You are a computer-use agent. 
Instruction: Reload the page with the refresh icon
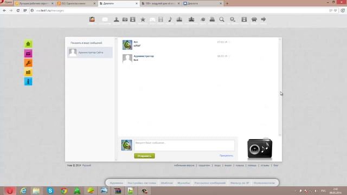[18, 10]
